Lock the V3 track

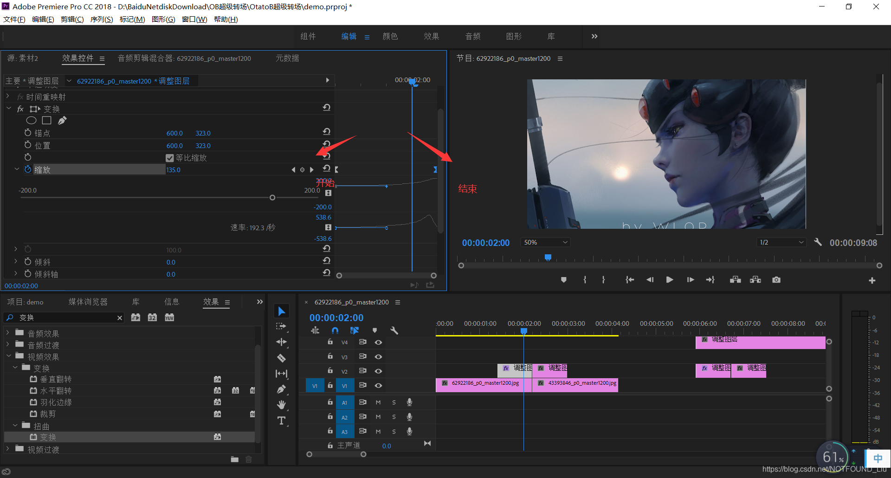click(x=330, y=356)
